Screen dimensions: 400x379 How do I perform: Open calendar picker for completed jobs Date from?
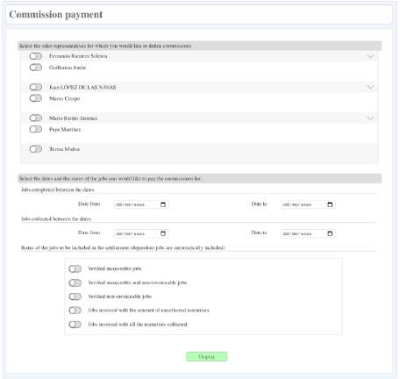(x=163, y=204)
